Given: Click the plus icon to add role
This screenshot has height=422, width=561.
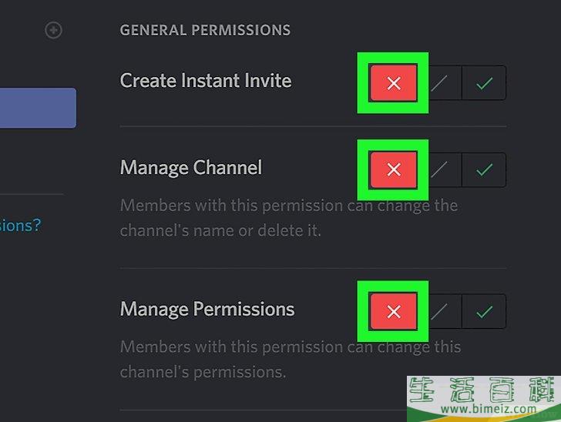Looking at the screenshot, I should (x=53, y=30).
